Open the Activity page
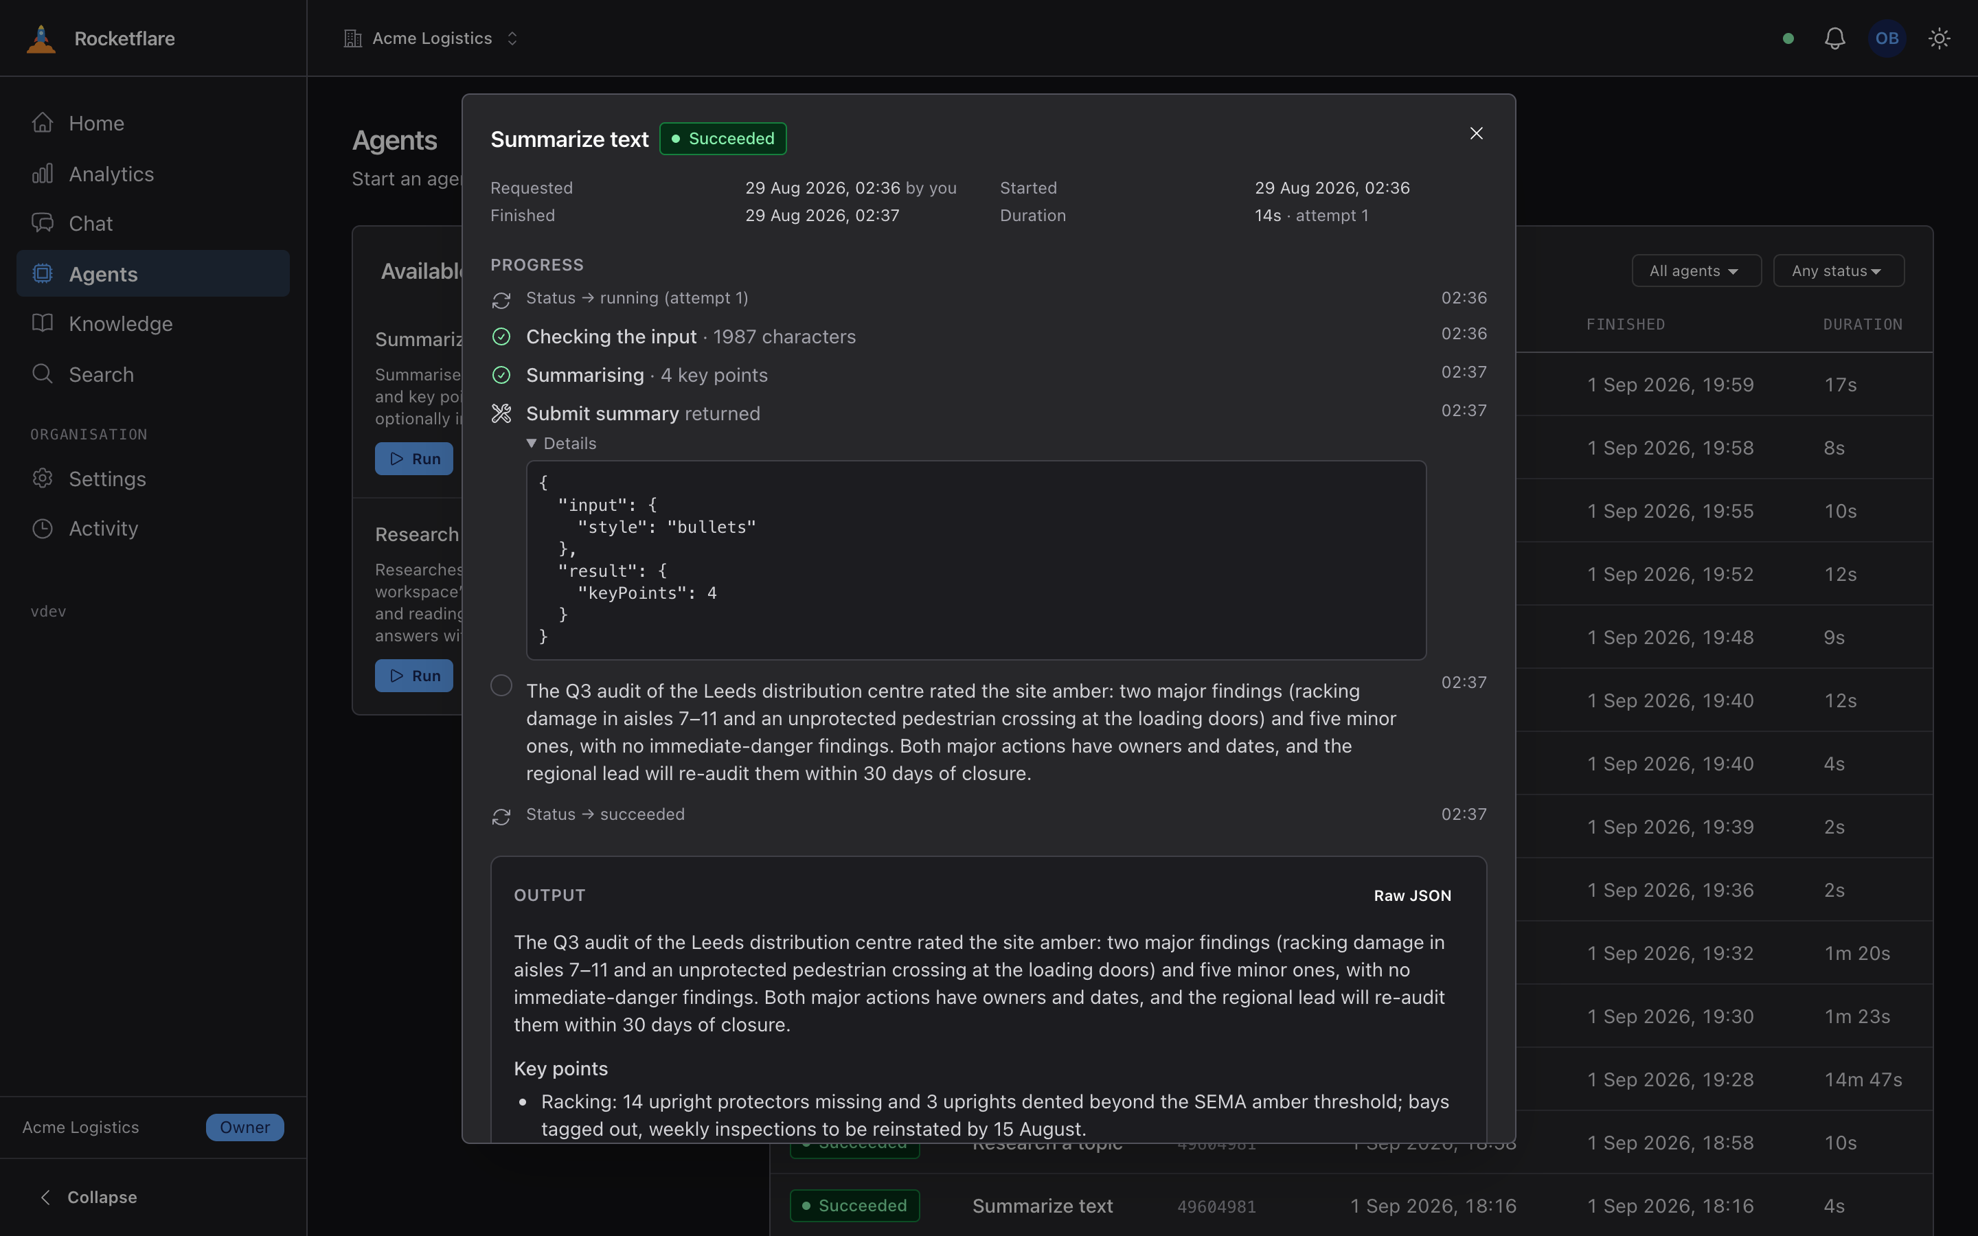Image resolution: width=1978 pixels, height=1236 pixels. pyautogui.click(x=153, y=528)
